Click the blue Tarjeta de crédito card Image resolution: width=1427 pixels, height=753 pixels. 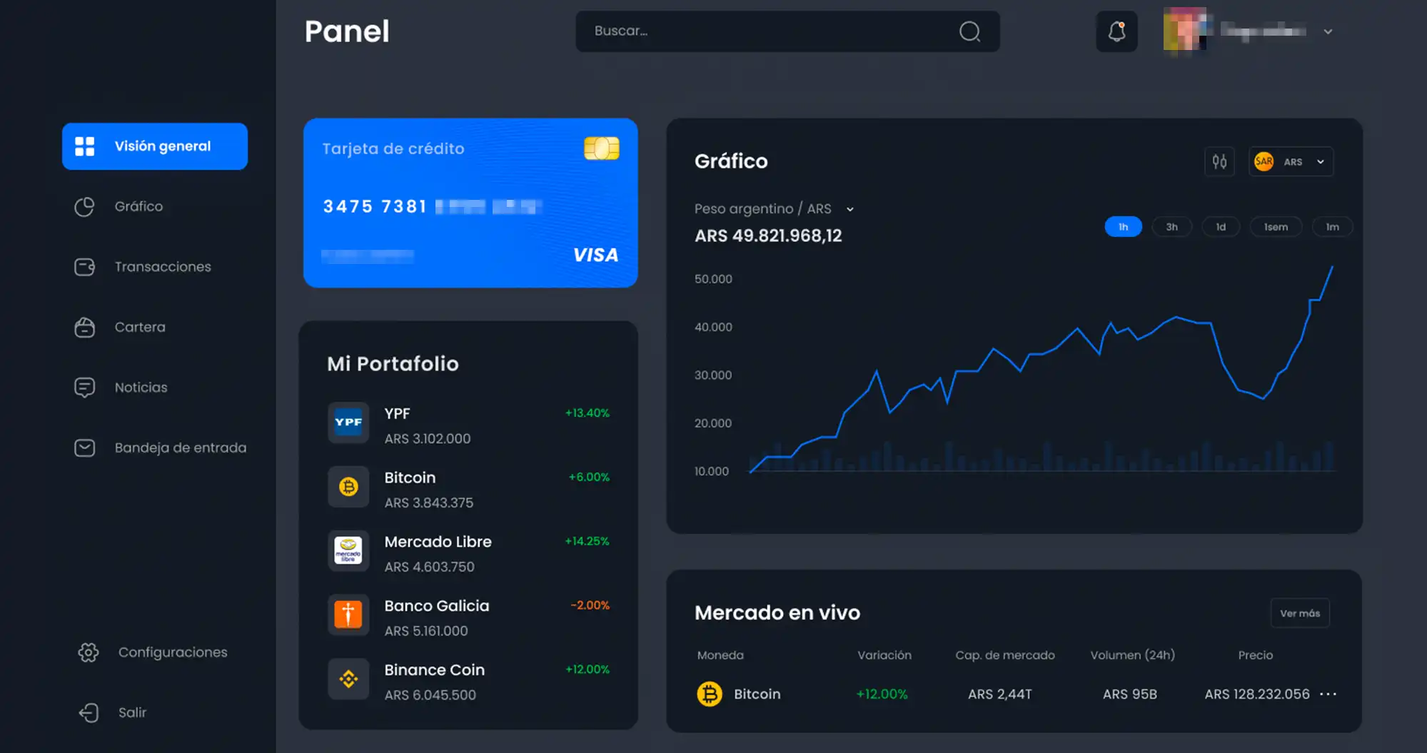tap(470, 203)
